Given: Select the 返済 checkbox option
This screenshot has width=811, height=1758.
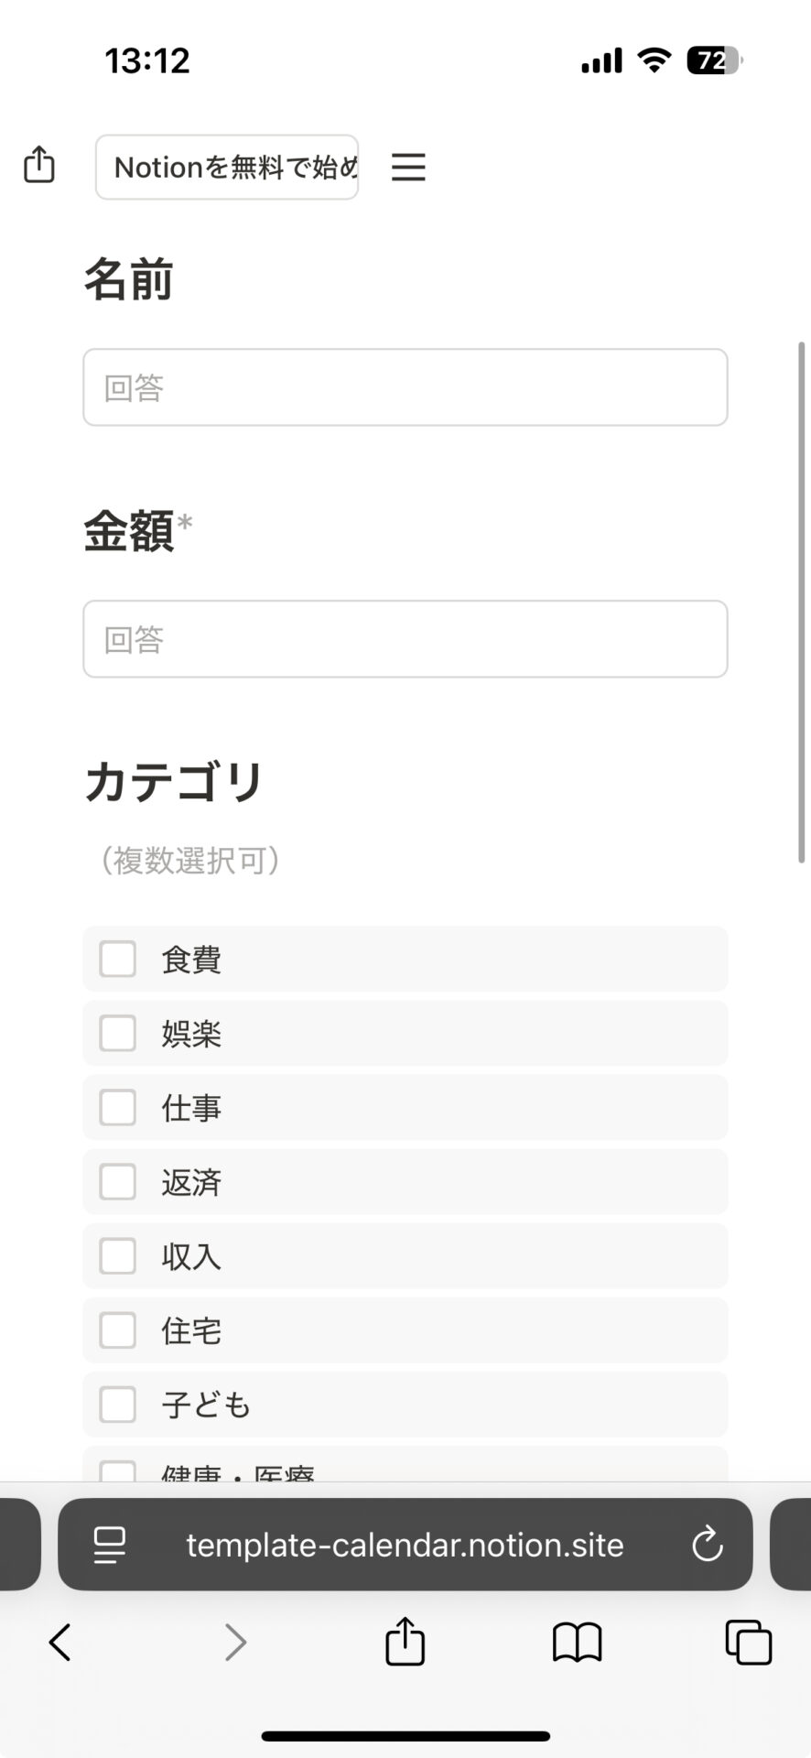Looking at the screenshot, I should tap(118, 1181).
